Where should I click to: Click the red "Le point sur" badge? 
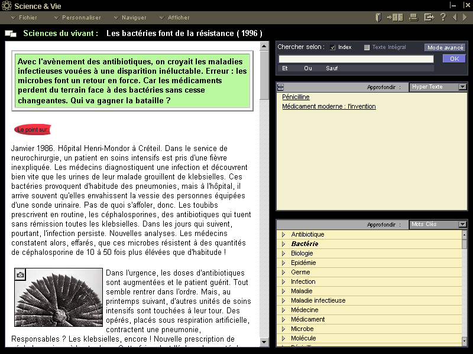tap(33, 130)
